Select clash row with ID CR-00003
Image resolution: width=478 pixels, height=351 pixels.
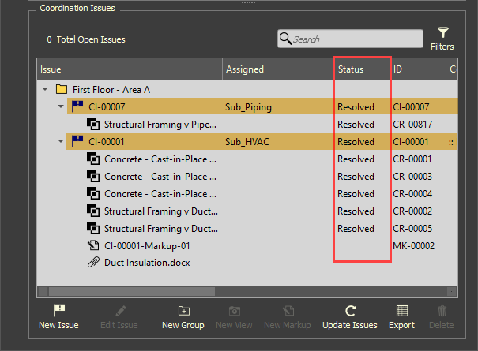click(x=160, y=176)
